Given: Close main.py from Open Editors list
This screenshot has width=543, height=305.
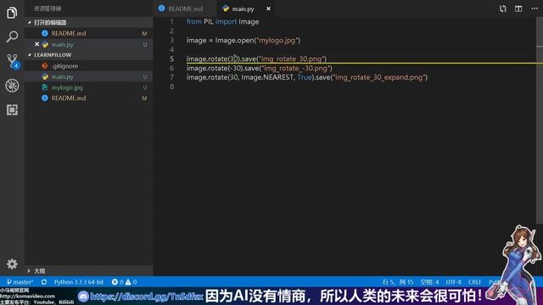Looking at the screenshot, I should point(36,44).
